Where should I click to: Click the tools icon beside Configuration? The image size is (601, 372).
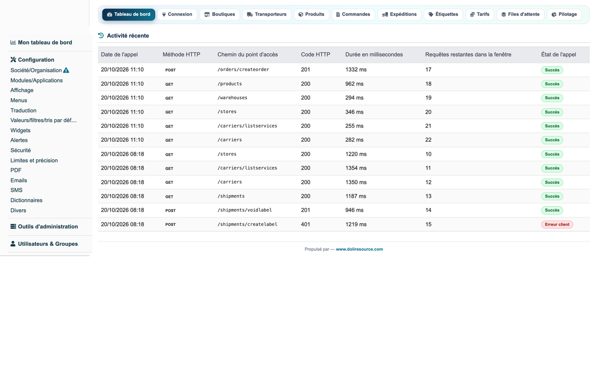[13, 60]
